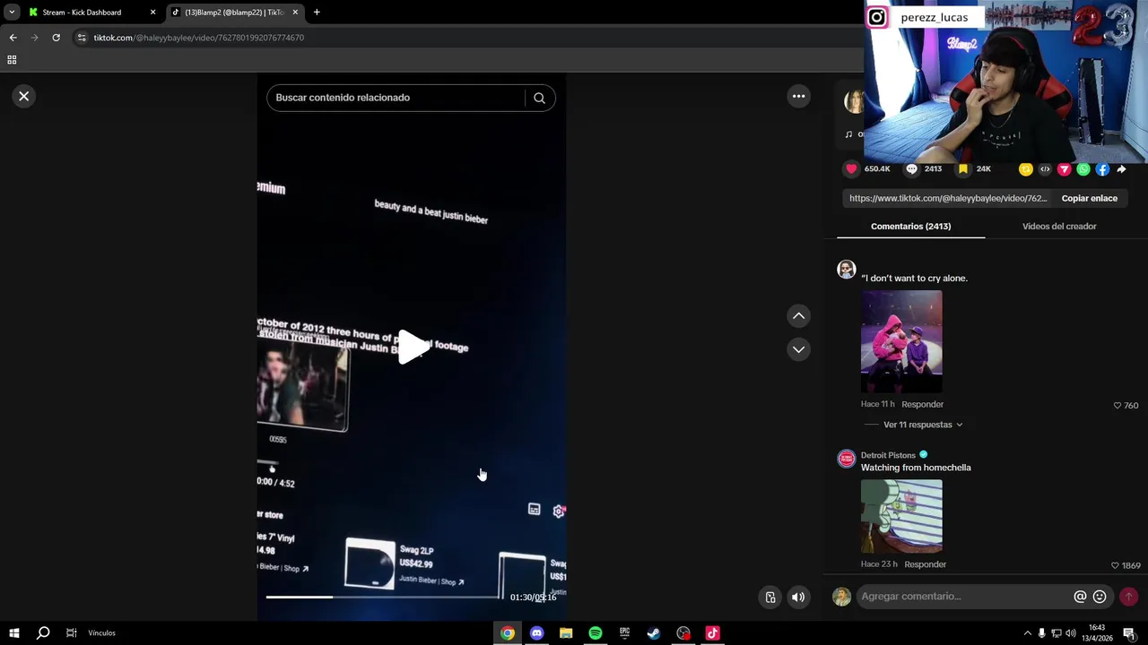Open Epic Games Launcher from the taskbar
This screenshot has height=645, width=1148.
pos(624,633)
